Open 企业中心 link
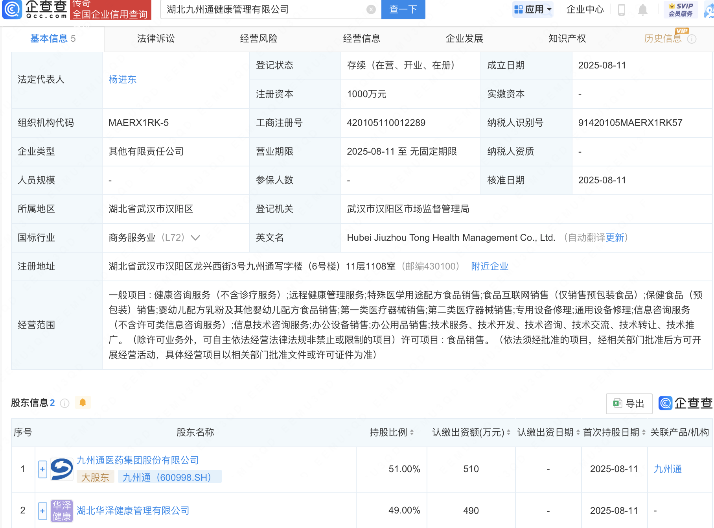The image size is (714, 528). pos(585,9)
